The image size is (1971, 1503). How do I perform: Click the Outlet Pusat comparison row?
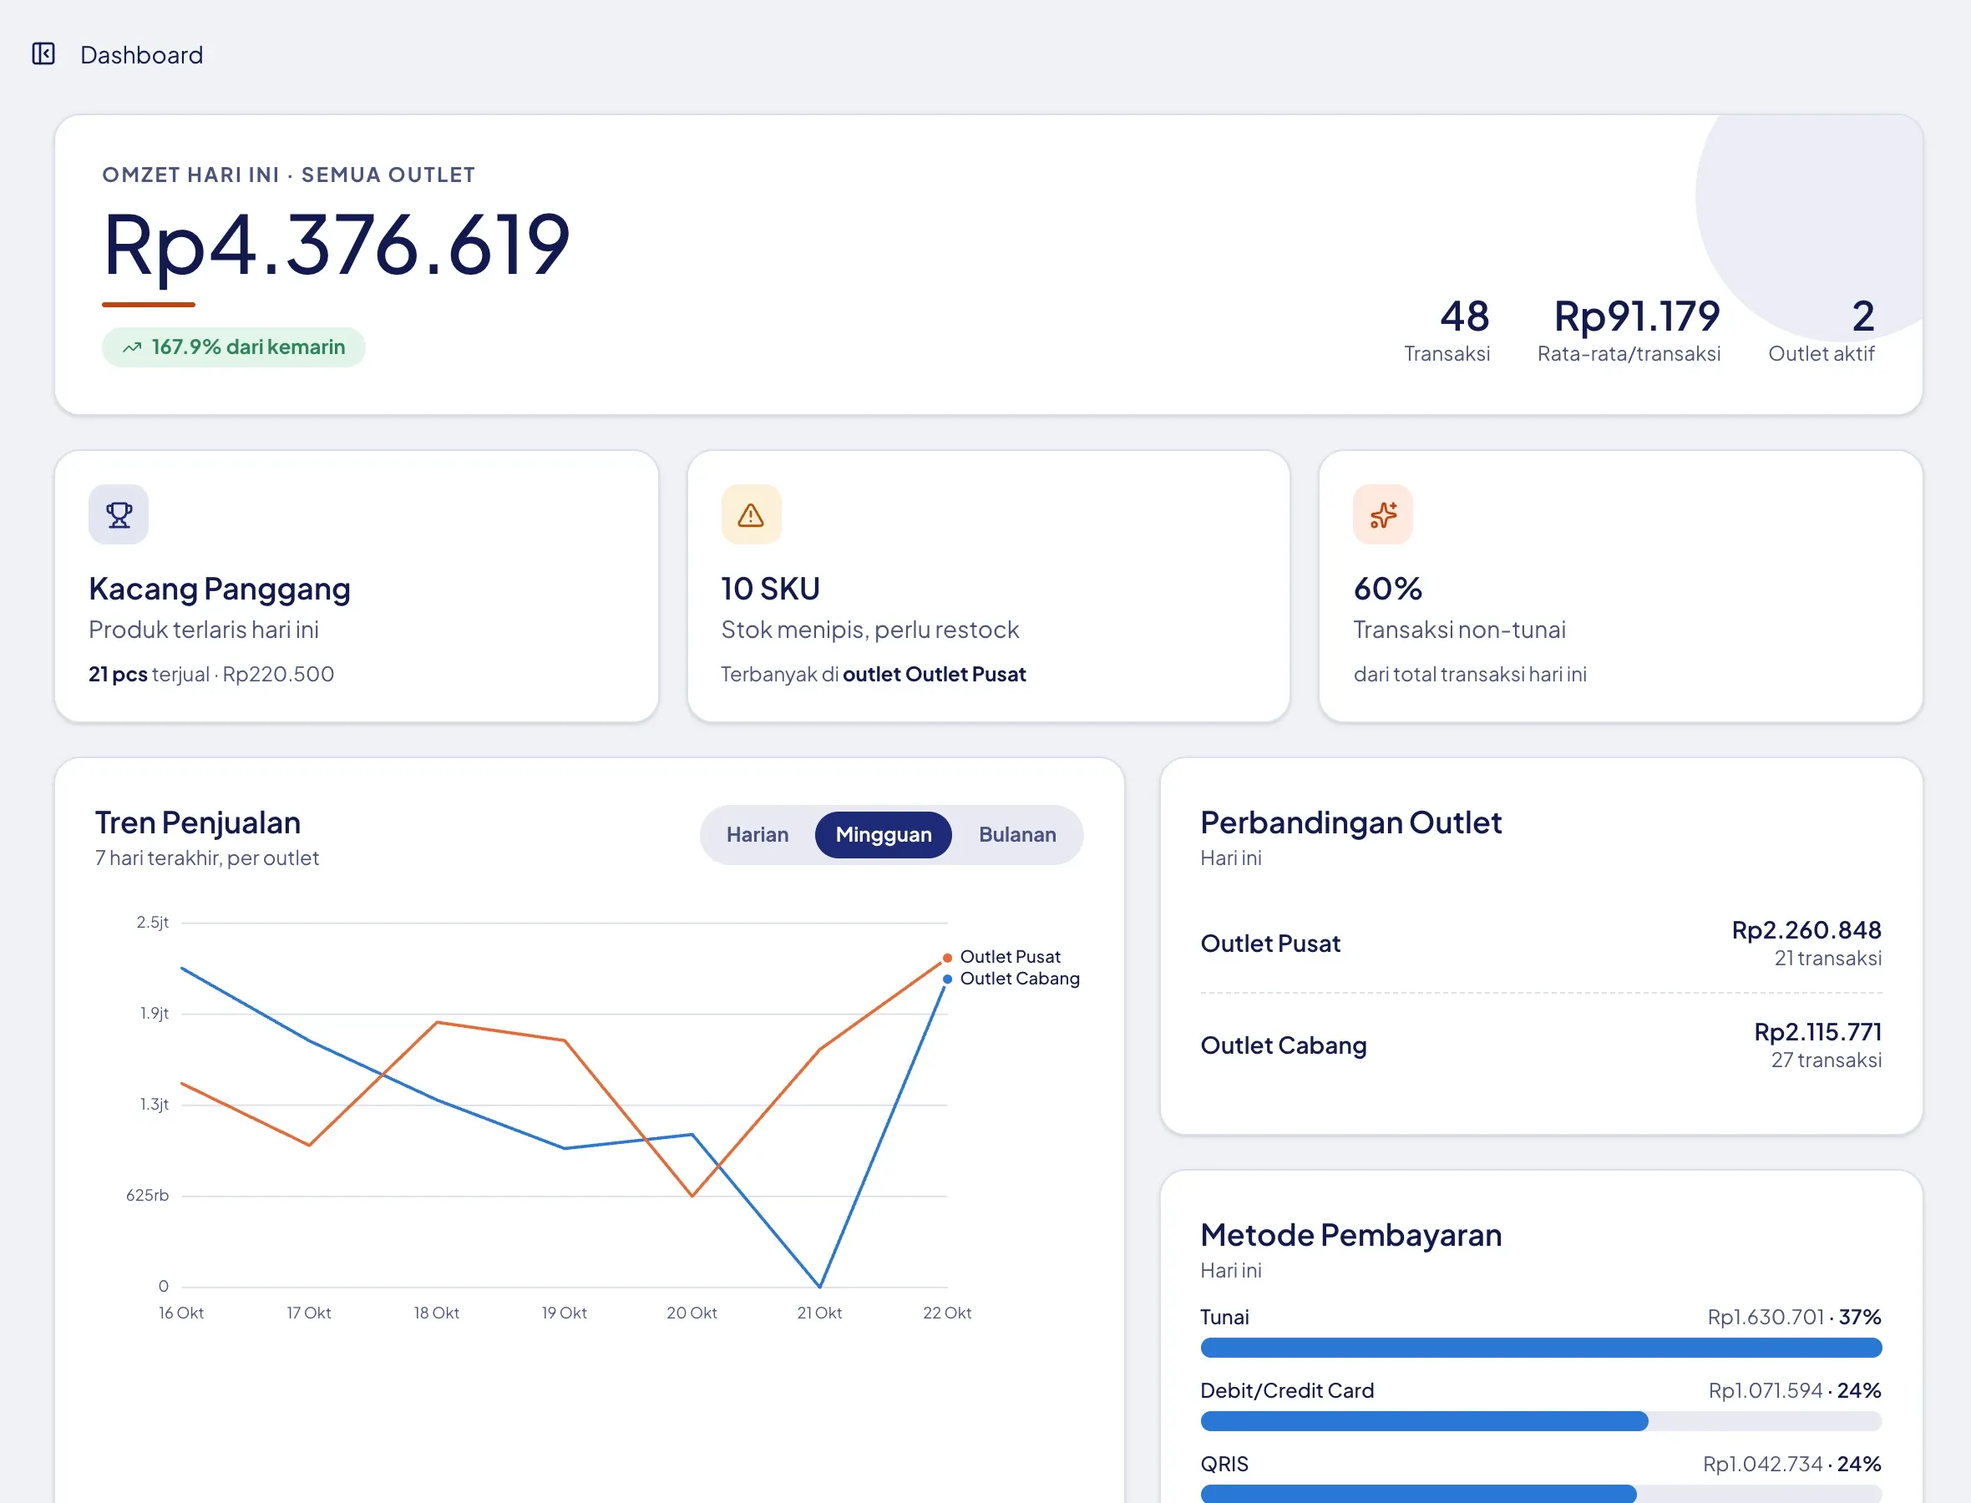tap(1541, 943)
